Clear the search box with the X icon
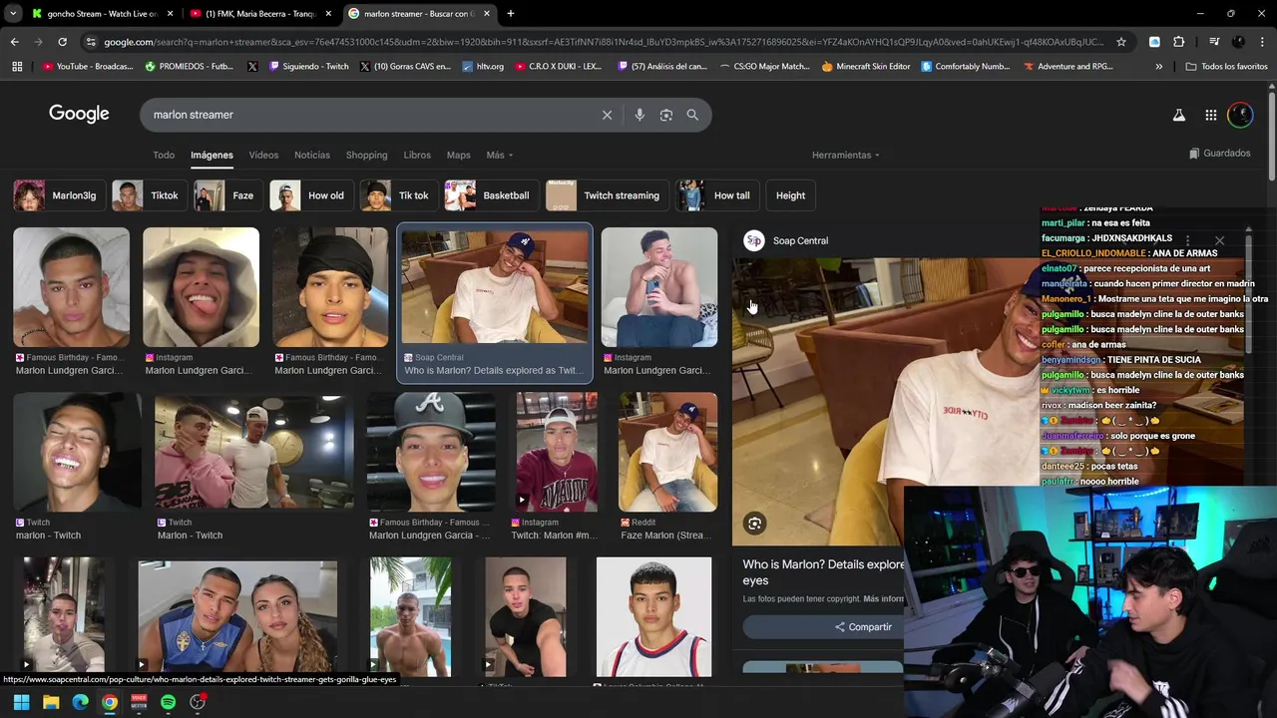Screen dimensions: 1277x718 pyautogui.click(x=607, y=115)
